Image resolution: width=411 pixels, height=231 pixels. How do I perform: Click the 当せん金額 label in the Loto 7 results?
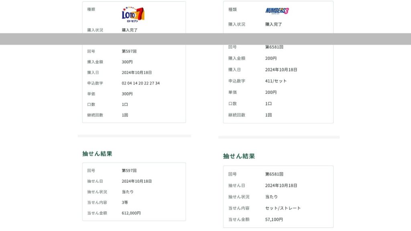pyautogui.click(x=97, y=213)
